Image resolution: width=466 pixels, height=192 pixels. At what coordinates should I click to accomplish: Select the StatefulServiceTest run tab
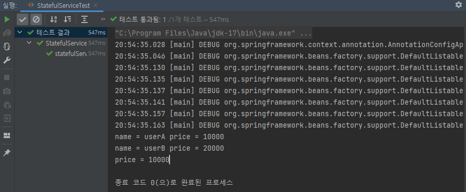click(62, 5)
